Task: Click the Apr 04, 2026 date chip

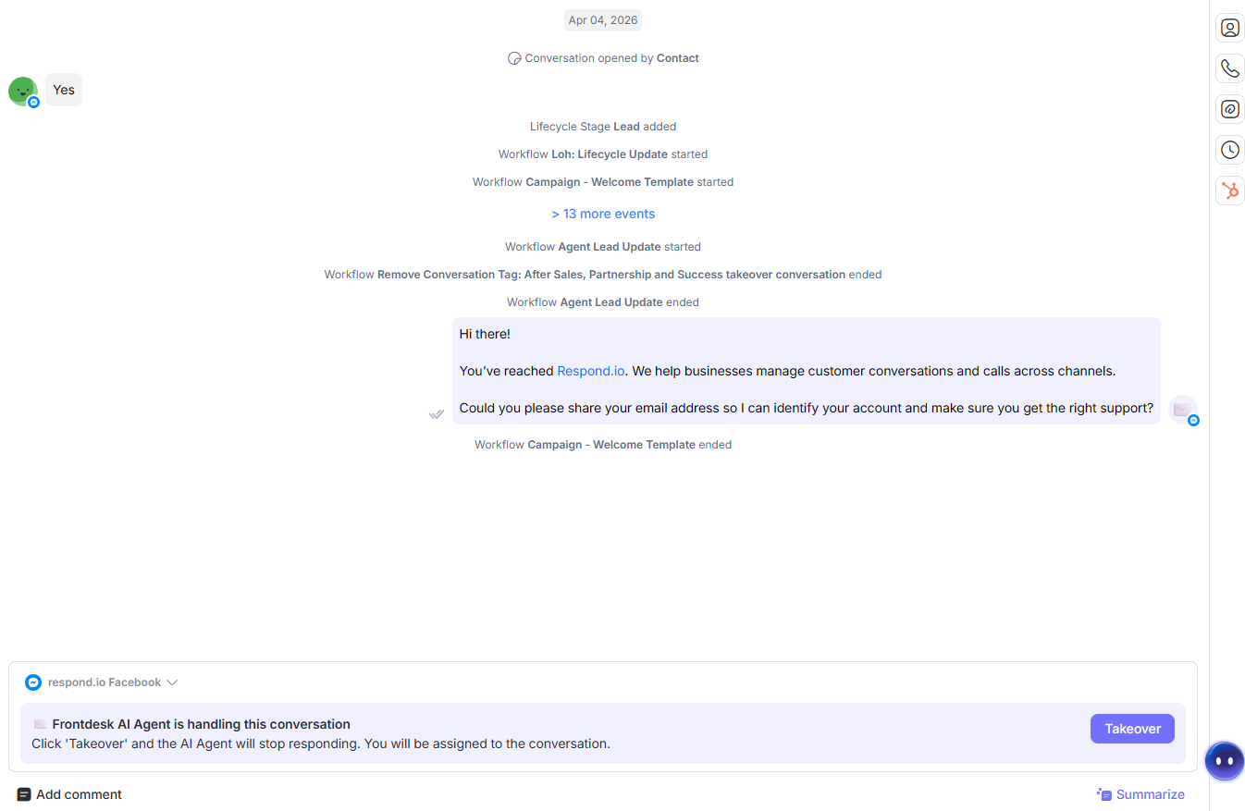Action: tap(602, 19)
